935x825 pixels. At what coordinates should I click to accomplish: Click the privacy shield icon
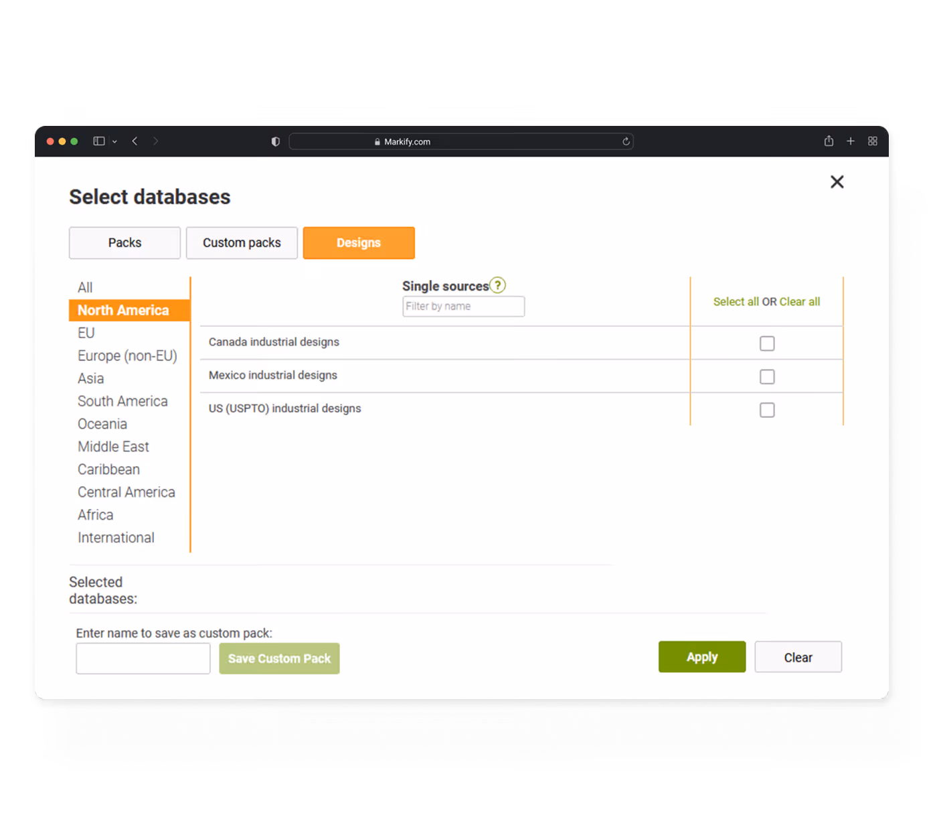coord(275,141)
